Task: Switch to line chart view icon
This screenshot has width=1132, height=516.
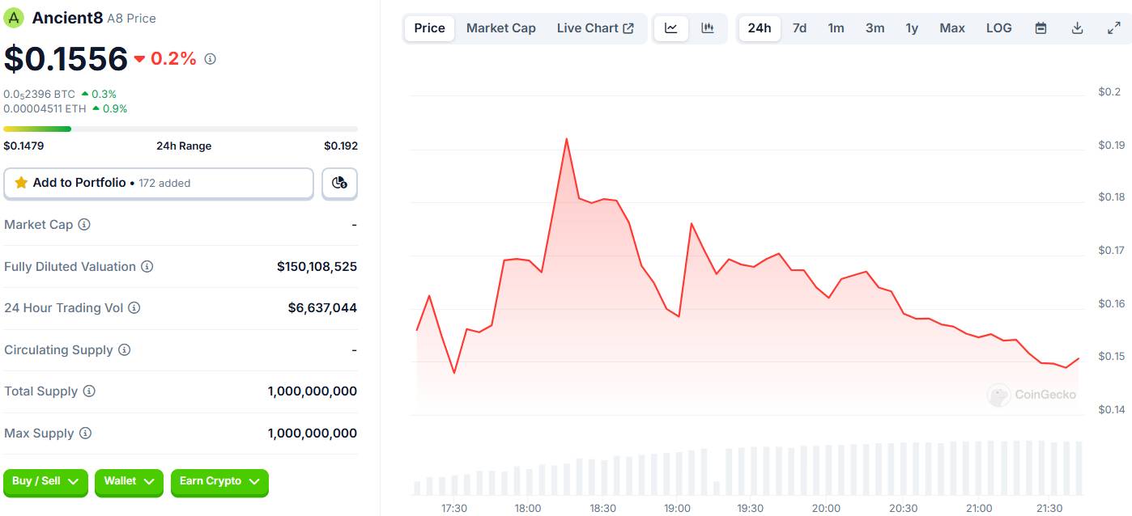Action: point(671,28)
